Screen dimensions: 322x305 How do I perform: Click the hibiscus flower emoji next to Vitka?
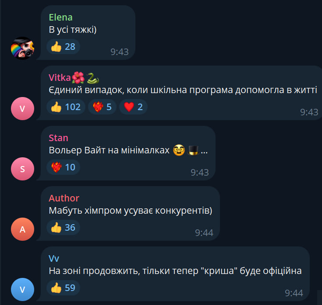coord(78,78)
